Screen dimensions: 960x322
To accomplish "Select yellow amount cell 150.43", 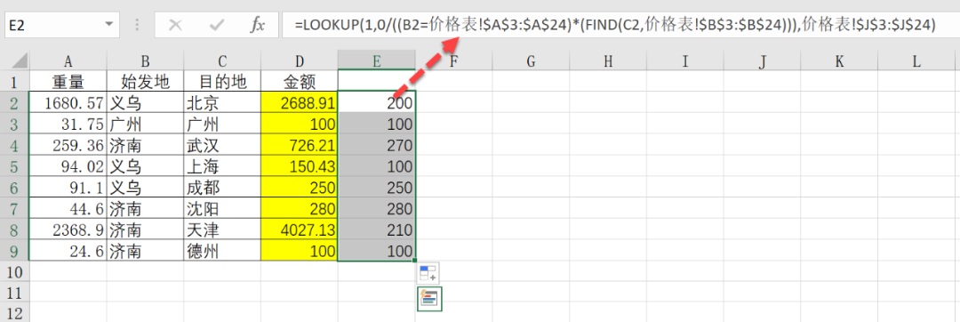I will pyautogui.click(x=299, y=166).
